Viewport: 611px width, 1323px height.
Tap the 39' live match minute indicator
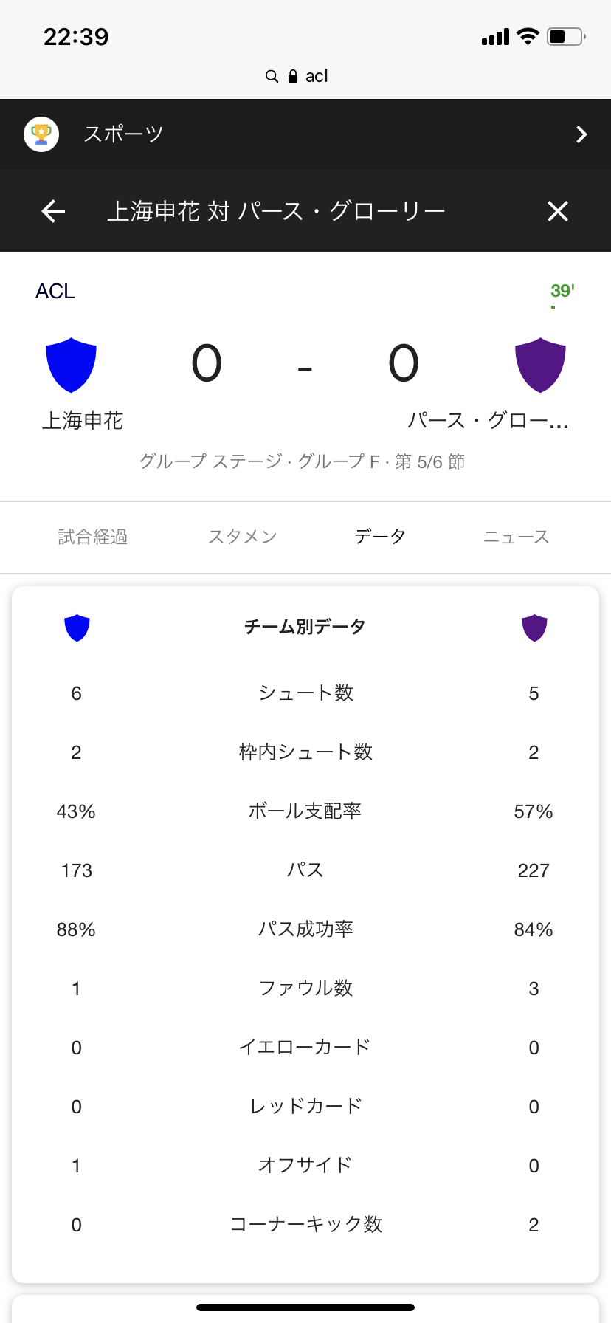point(562,291)
